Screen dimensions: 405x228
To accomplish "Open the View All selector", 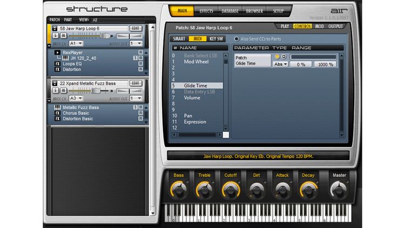I will 118,20.
